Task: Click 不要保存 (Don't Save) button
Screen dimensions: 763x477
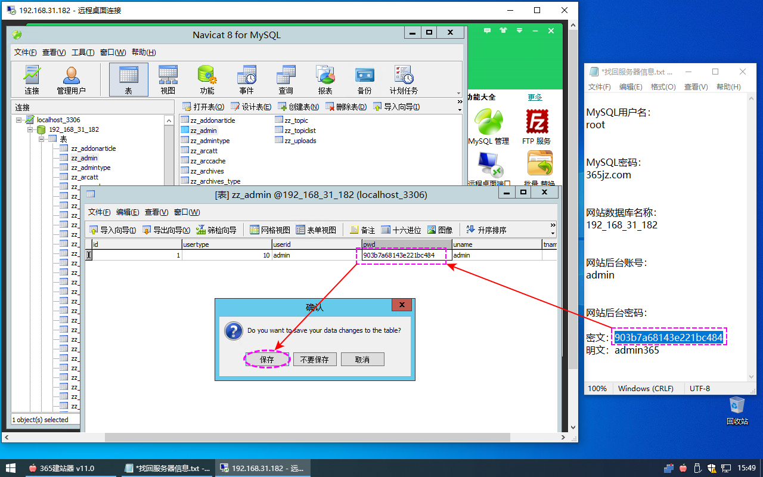Action: [315, 360]
